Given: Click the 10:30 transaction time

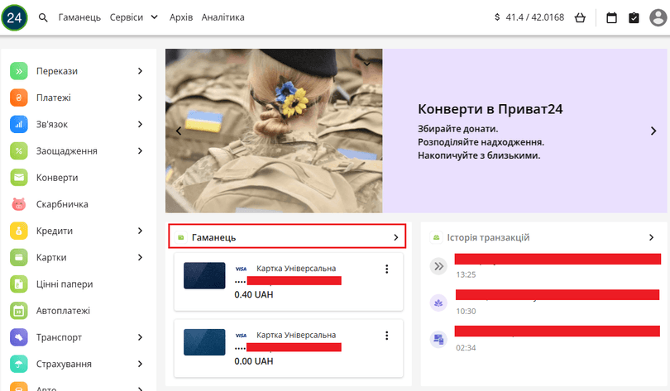Looking at the screenshot, I should 466,311.
